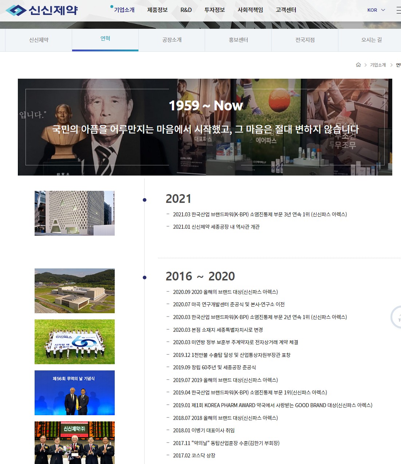The height and width of the screenshot is (464, 401).
Task: Select the 연혁 sub tab
Action: [x=105, y=40]
